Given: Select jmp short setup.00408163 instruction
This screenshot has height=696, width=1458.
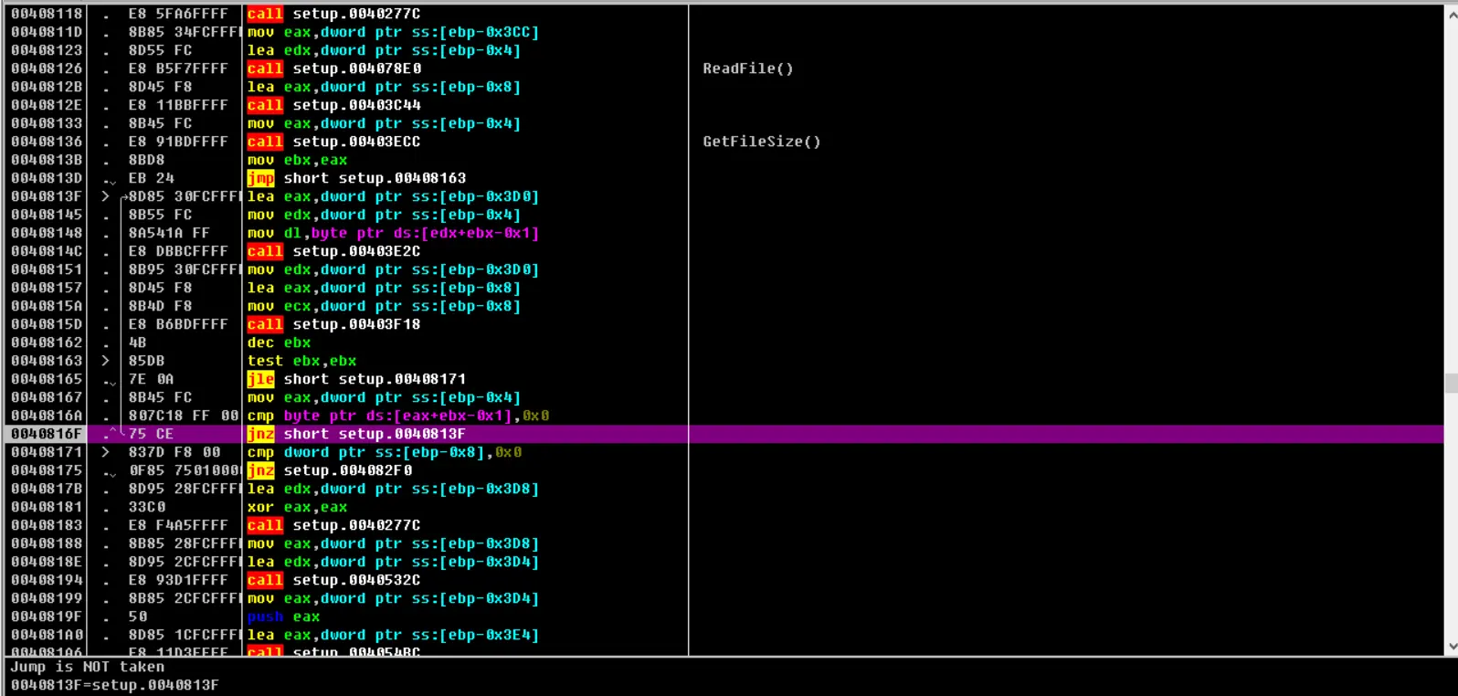Looking at the screenshot, I should [x=357, y=178].
